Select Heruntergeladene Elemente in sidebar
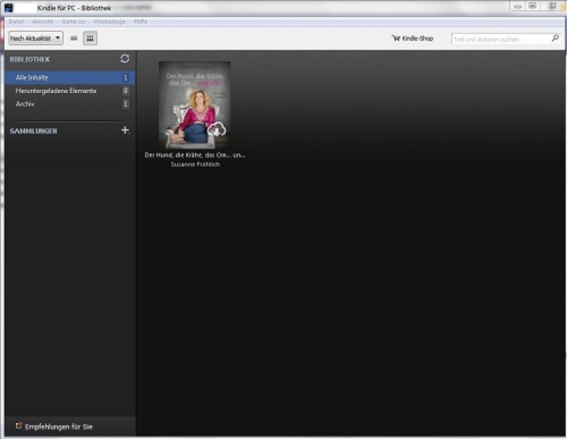The width and height of the screenshot is (567, 439). point(56,91)
